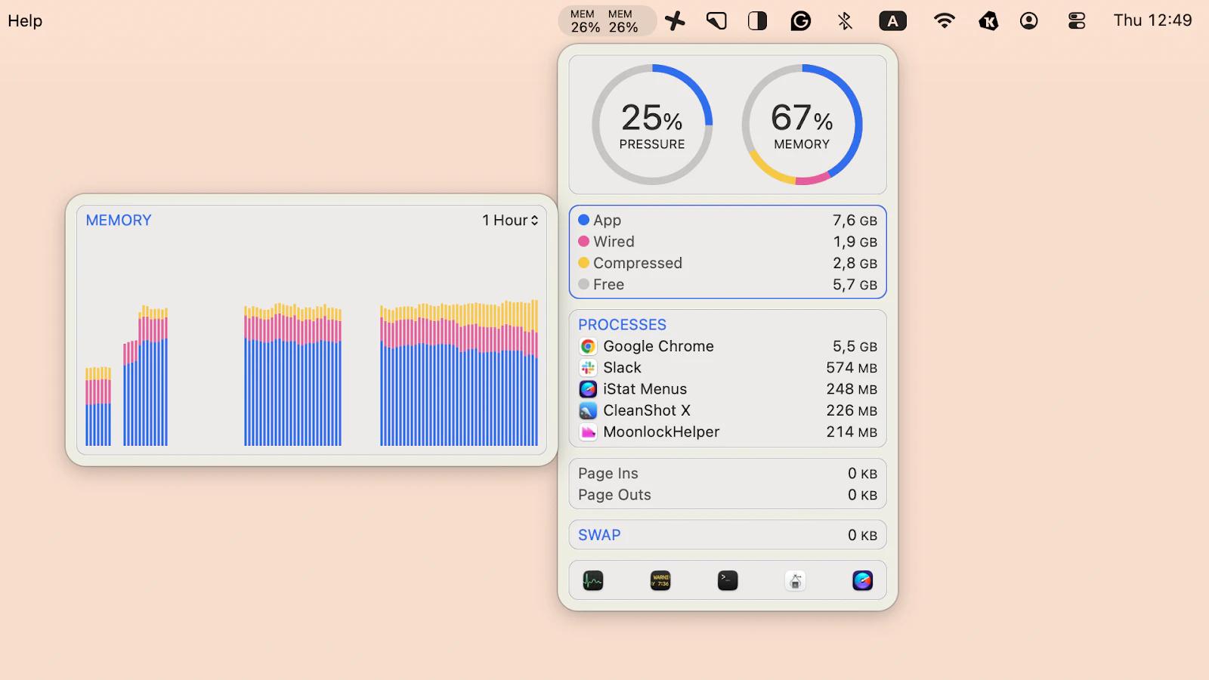Click the CleanShot X icon in Processes
This screenshot has height=680, width=1209.
coord(587,410)
